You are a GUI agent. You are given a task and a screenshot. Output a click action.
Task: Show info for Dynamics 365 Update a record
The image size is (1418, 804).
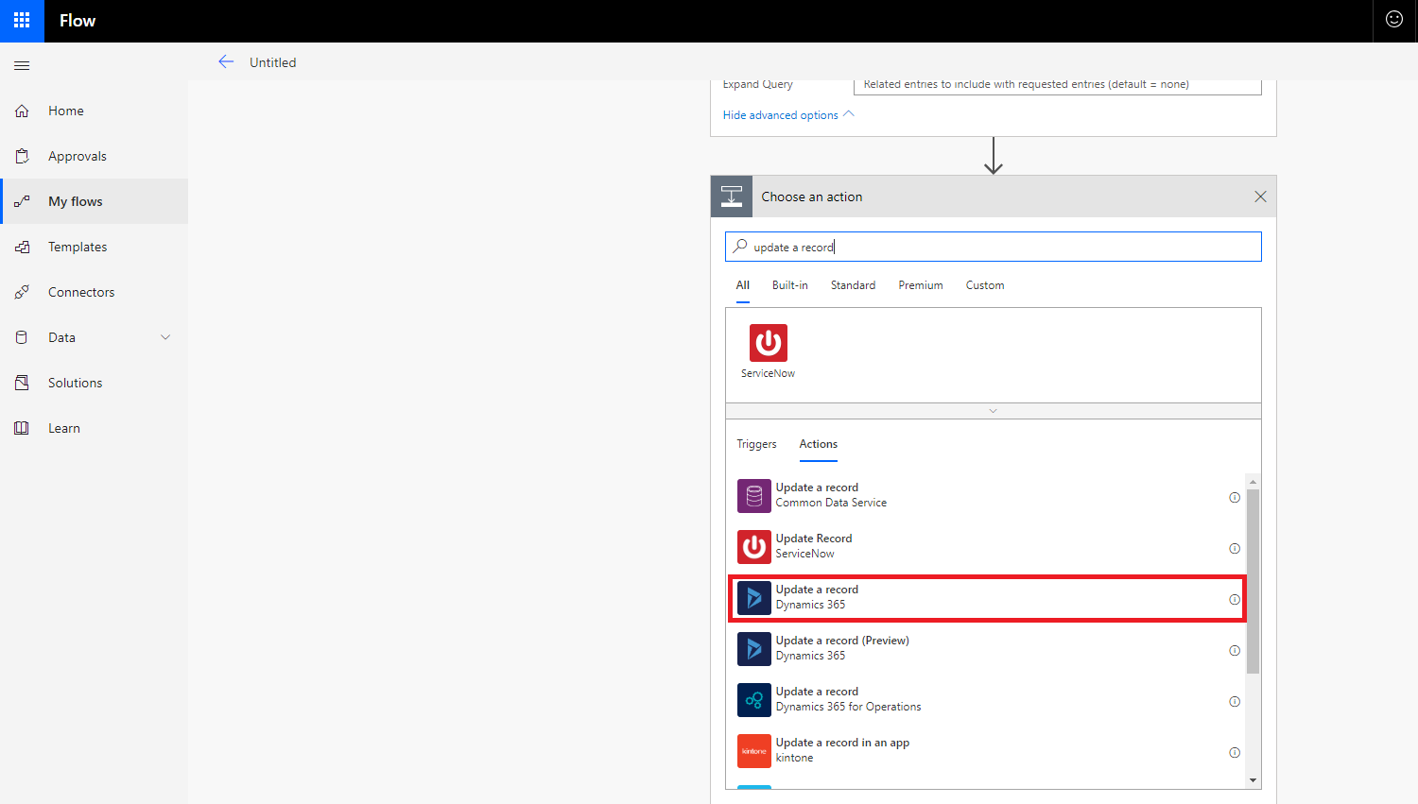click(1235, 600)
